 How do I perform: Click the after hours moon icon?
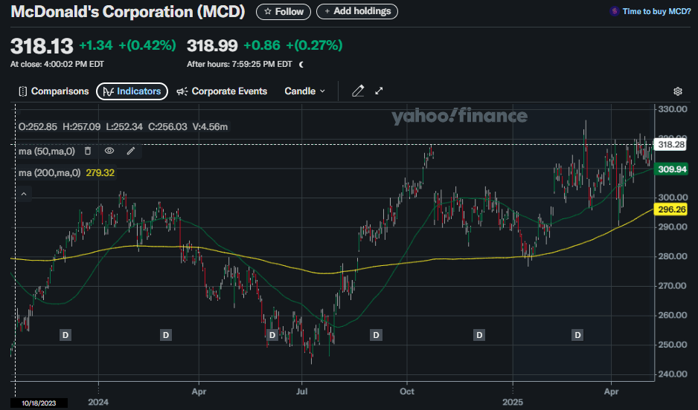pos(301,65)
